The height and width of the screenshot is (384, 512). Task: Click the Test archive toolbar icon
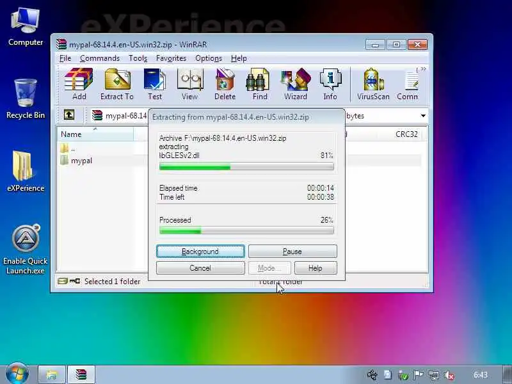[x=155, y=84]
